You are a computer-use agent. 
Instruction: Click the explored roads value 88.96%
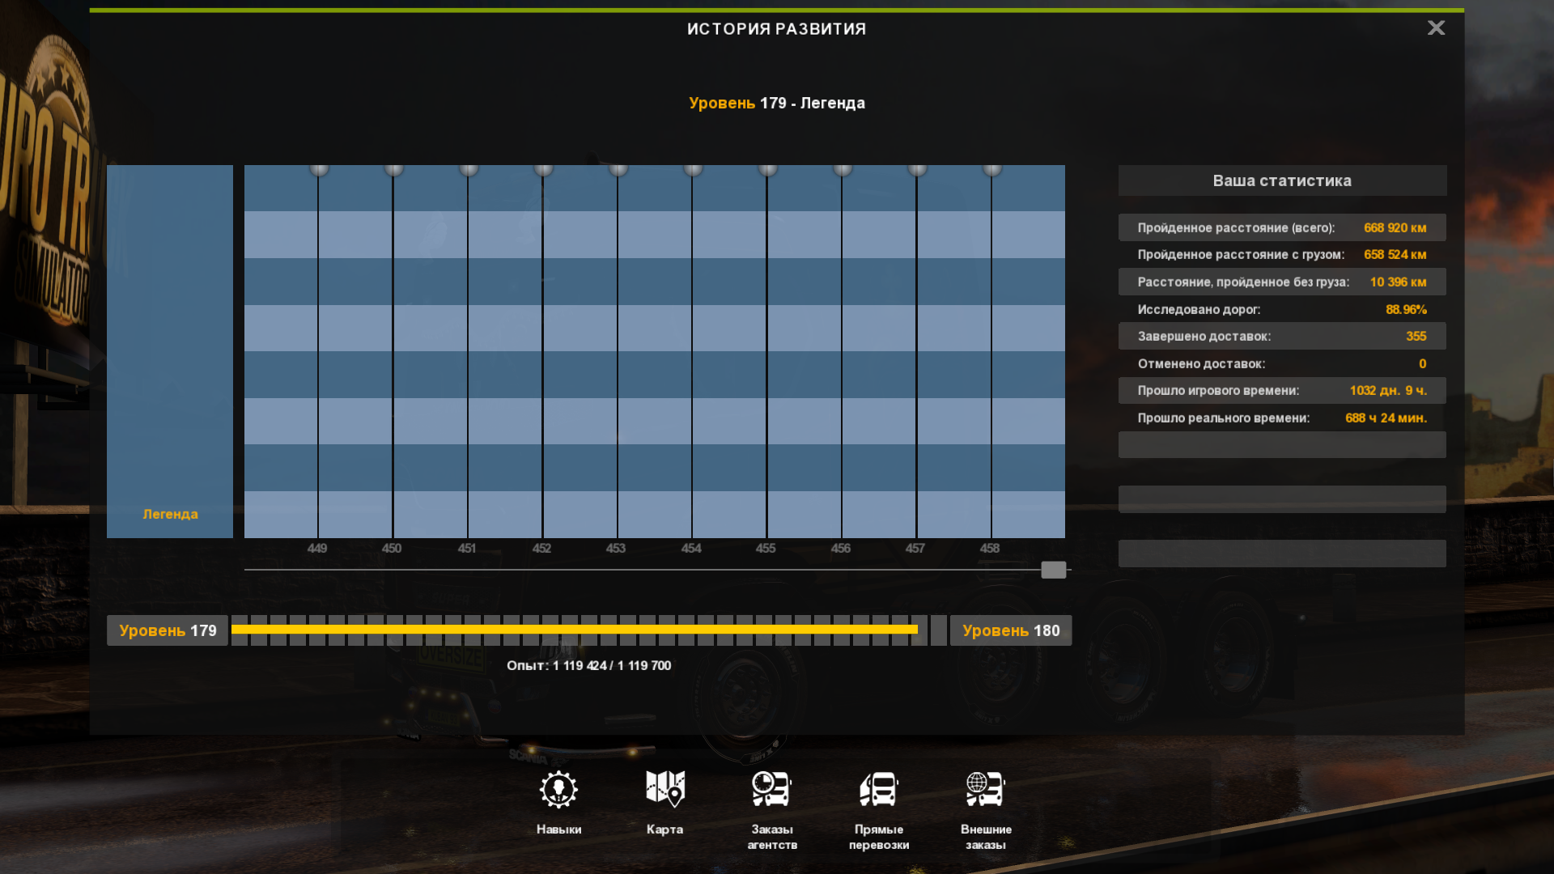1407,310
